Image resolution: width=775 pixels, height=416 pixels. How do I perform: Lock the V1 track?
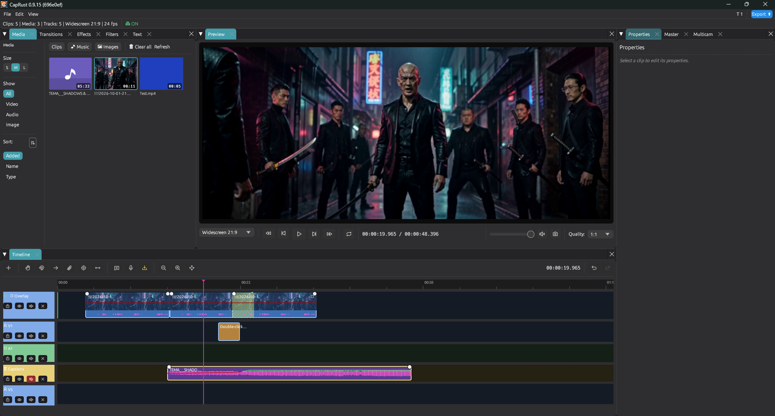(x=8, y=336)
